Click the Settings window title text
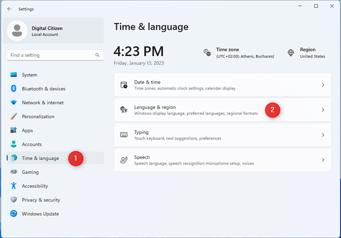The height and width of the screenshot is (238, 341). point(26,9)
